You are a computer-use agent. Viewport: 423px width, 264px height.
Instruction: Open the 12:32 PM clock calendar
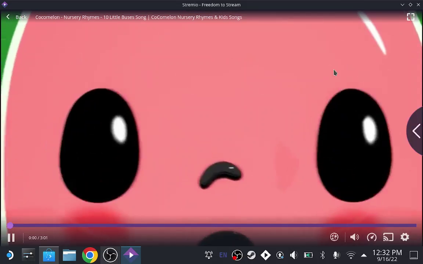(387, 255)
